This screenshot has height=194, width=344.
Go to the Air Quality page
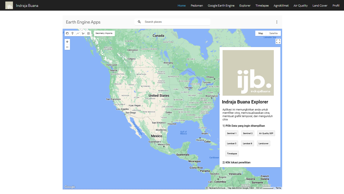coord(300,6)
